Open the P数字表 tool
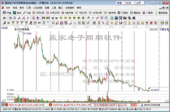This screenshot has width=170, height=112. click(67, 13)
